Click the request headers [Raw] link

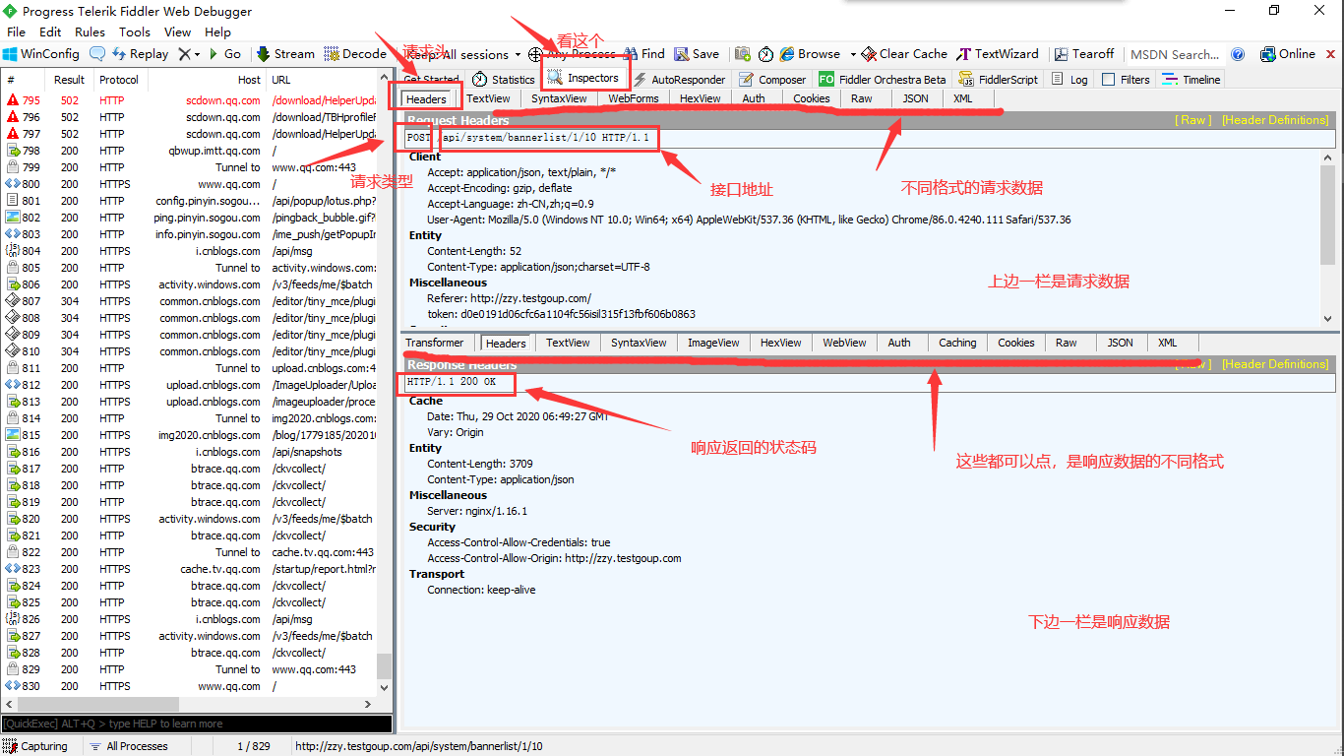1193,120
